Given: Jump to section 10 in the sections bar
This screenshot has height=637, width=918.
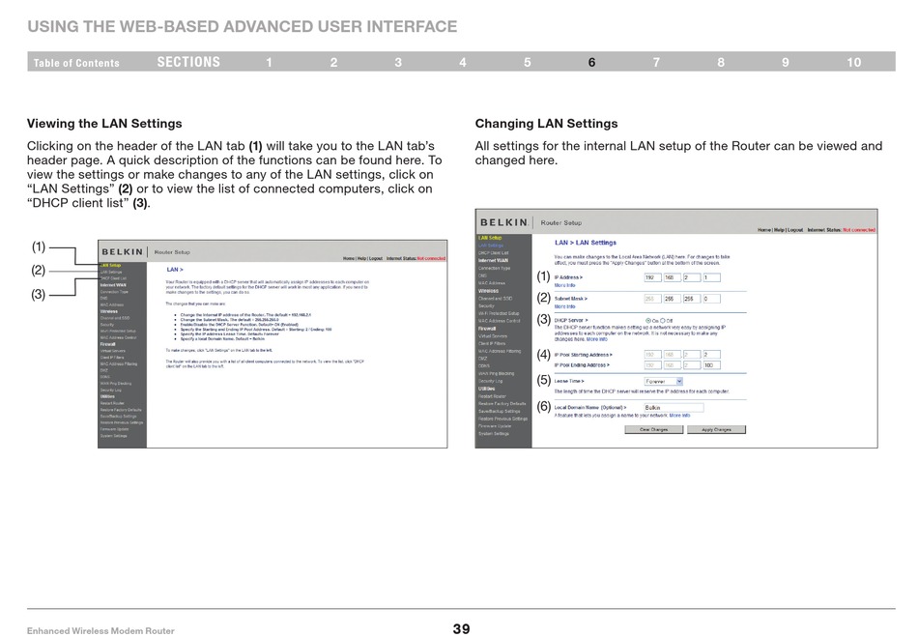Looking at the screenshot, I should [x=853, y=62].
